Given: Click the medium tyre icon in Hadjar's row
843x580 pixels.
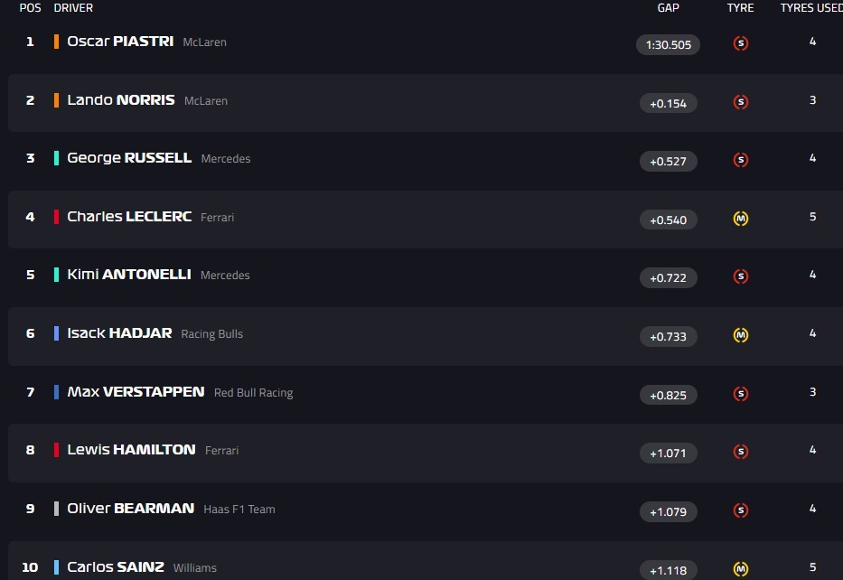Looking at the screenshot, I should (x=740, y=335).
